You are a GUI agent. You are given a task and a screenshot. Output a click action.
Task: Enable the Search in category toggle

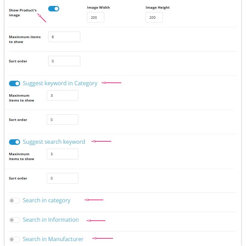pyautogui.click(x=15, y=201)
